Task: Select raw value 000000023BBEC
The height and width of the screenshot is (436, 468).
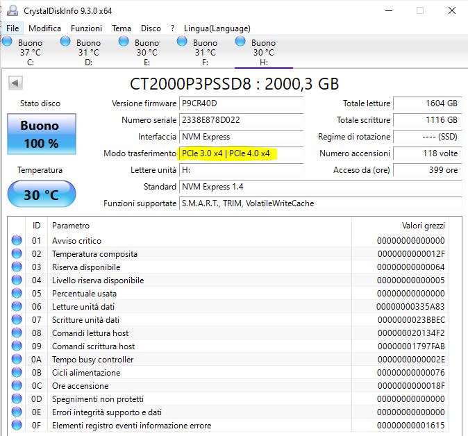Action: pos(411,320)
